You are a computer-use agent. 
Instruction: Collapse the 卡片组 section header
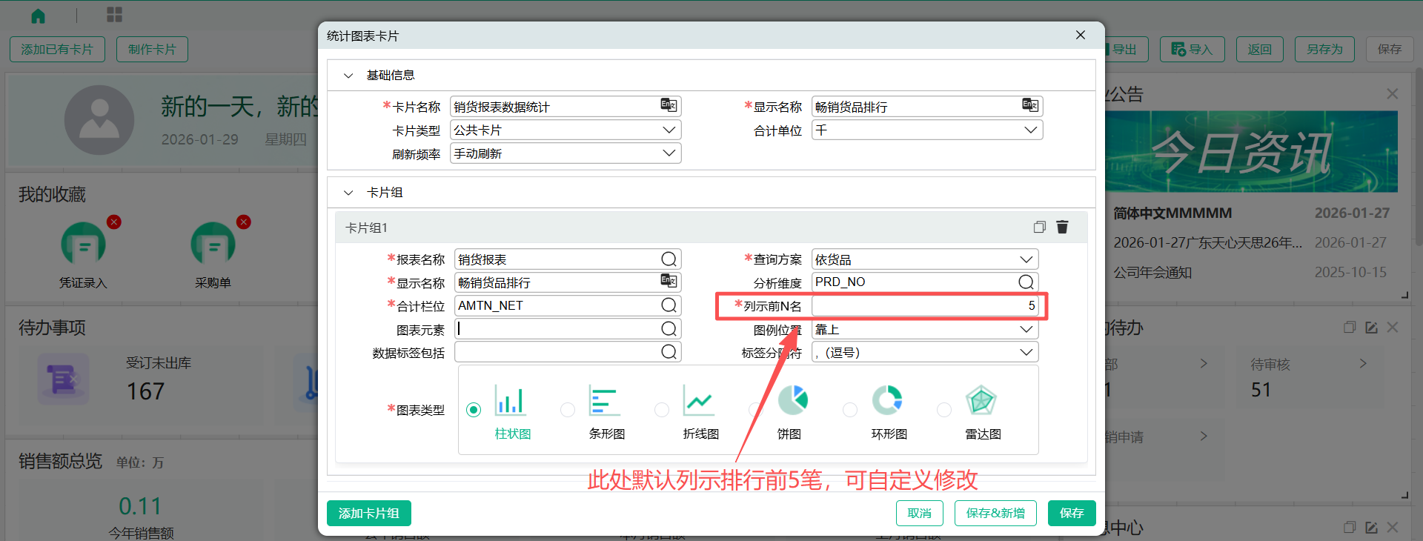(348, 193)
